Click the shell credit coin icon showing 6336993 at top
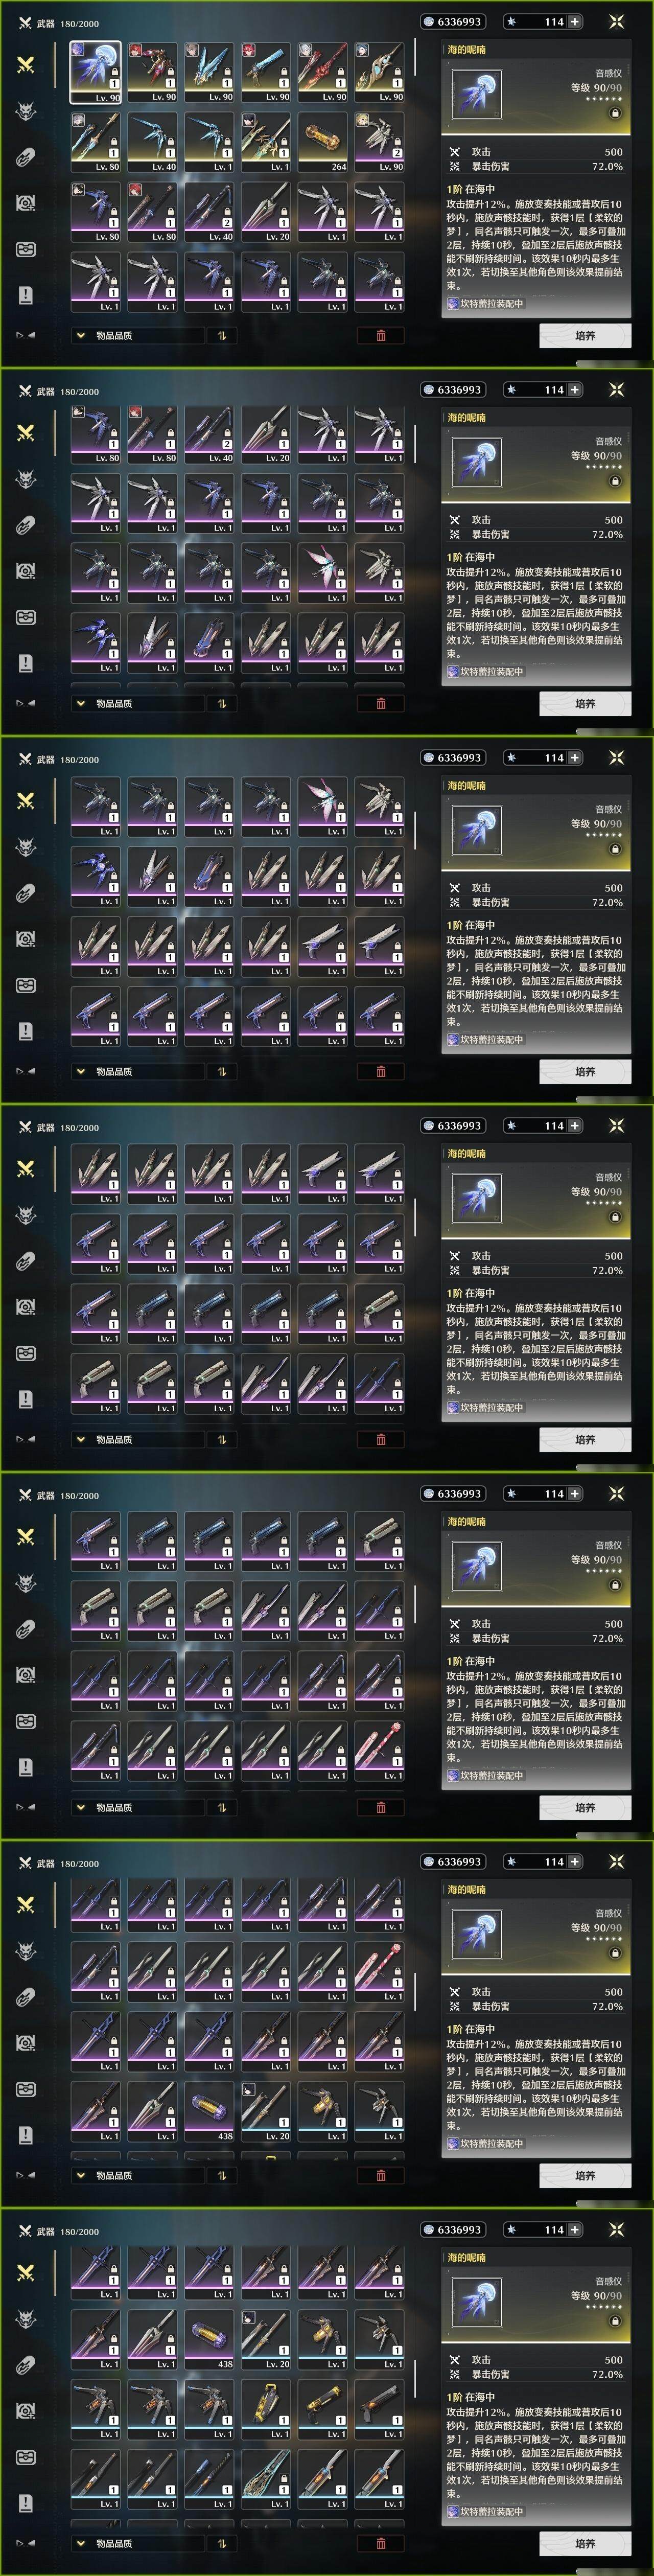The height and width of the screenshot is (2576, 654). pyautogui.click(x=429, y=21)
